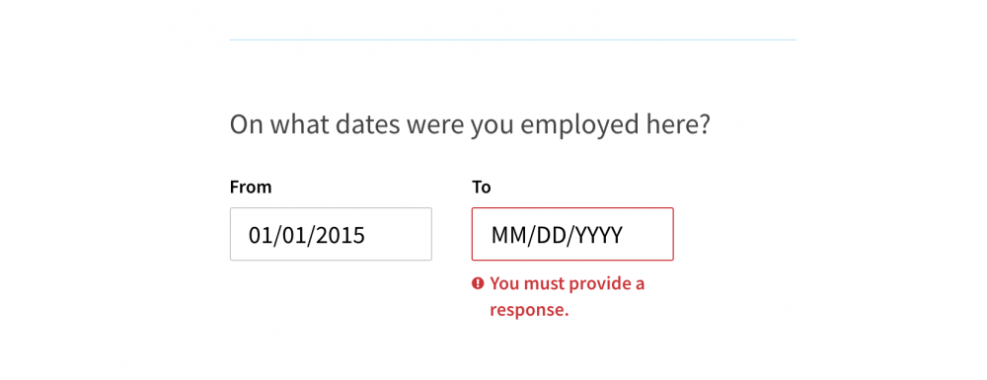Click the "From" field label
987x380 pixels.
(251, 187)
